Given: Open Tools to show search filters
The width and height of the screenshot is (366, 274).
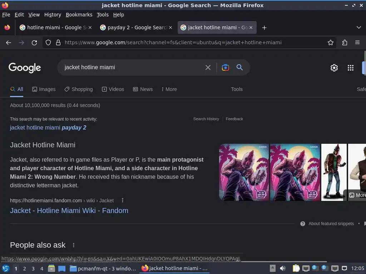Looking at the screenshot, I should [237, 89].
